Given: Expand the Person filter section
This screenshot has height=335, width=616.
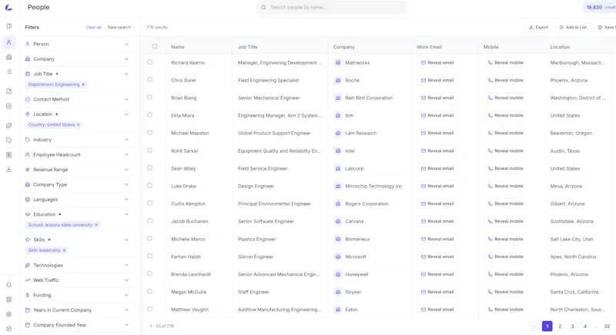Looking at the screenshot, I should (x=77, y=45).
